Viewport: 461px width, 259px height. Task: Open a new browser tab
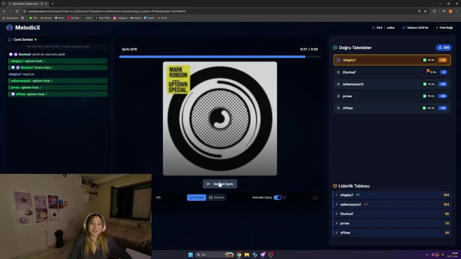[53, 4]
